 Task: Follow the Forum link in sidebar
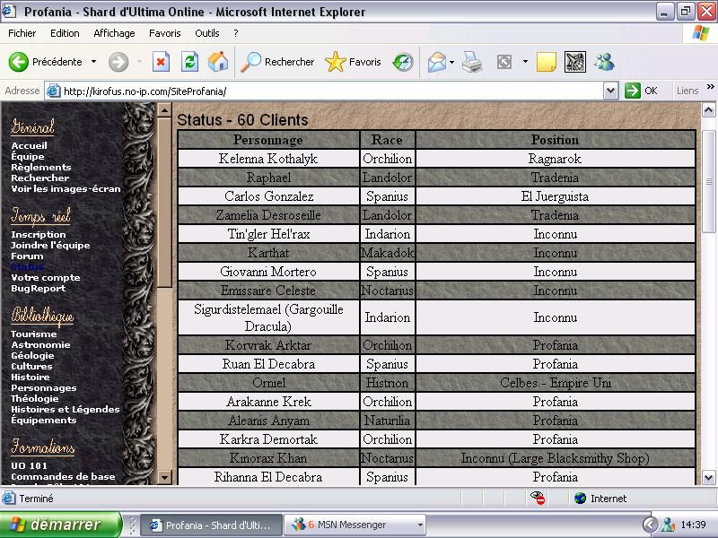[26, 256]
